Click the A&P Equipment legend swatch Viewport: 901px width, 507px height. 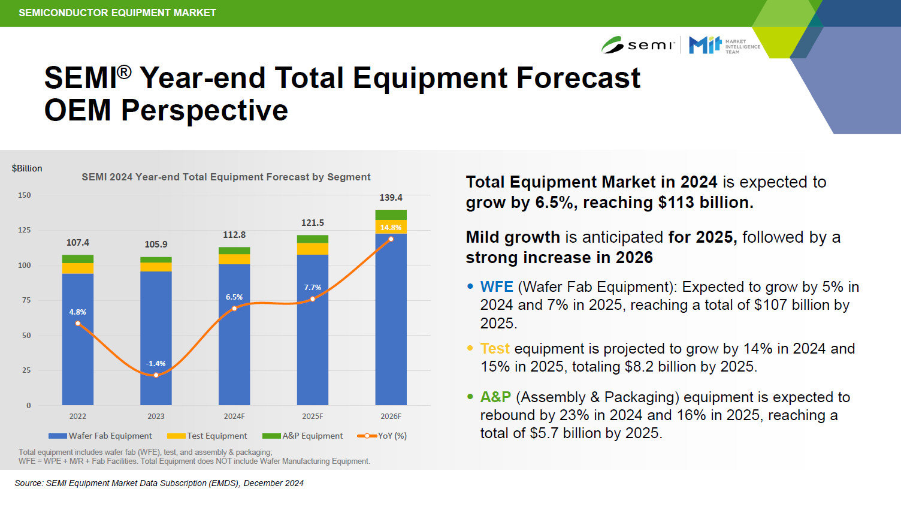tap(271, 436)
